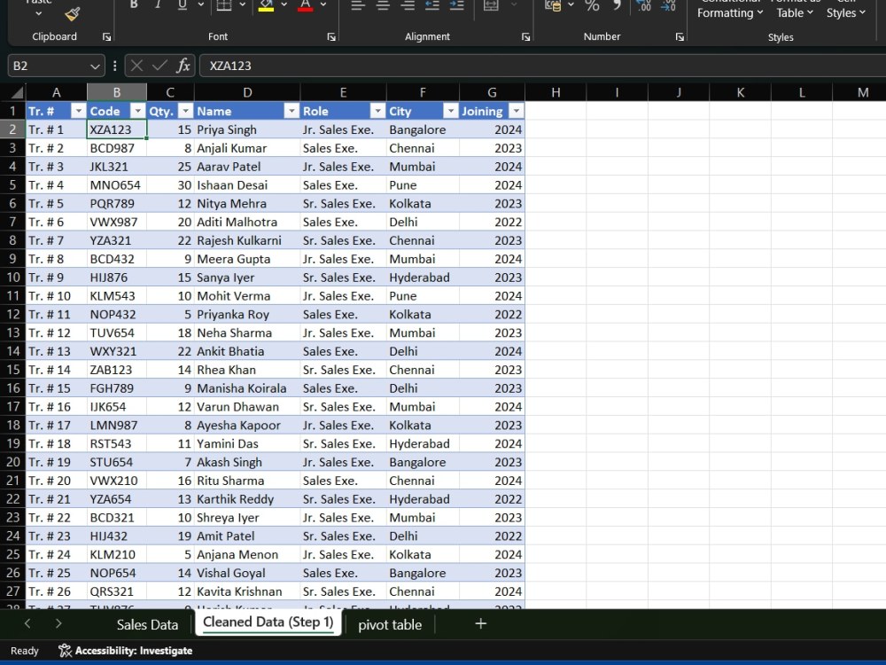This screenshot has width=886, height=665.
Task: Open the Paste options arrow
Action: [38, 13]
